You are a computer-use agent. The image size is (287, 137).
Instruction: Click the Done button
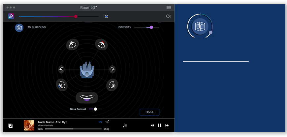click(x=149, y=112)
